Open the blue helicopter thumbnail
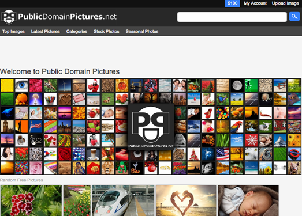This screenshot has width=302, height=216. point(194,127)
